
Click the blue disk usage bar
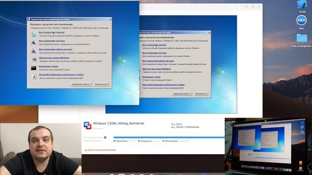(x=169, y=137)
